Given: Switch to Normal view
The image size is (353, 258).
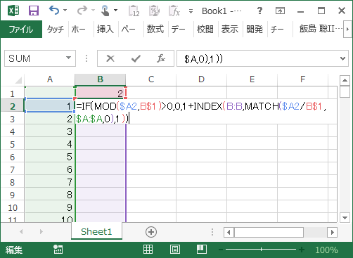Looking at the screenshot, I should [148, 250].
